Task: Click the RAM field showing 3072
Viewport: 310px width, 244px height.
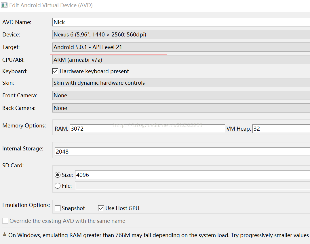Action: tap(147, 129)
